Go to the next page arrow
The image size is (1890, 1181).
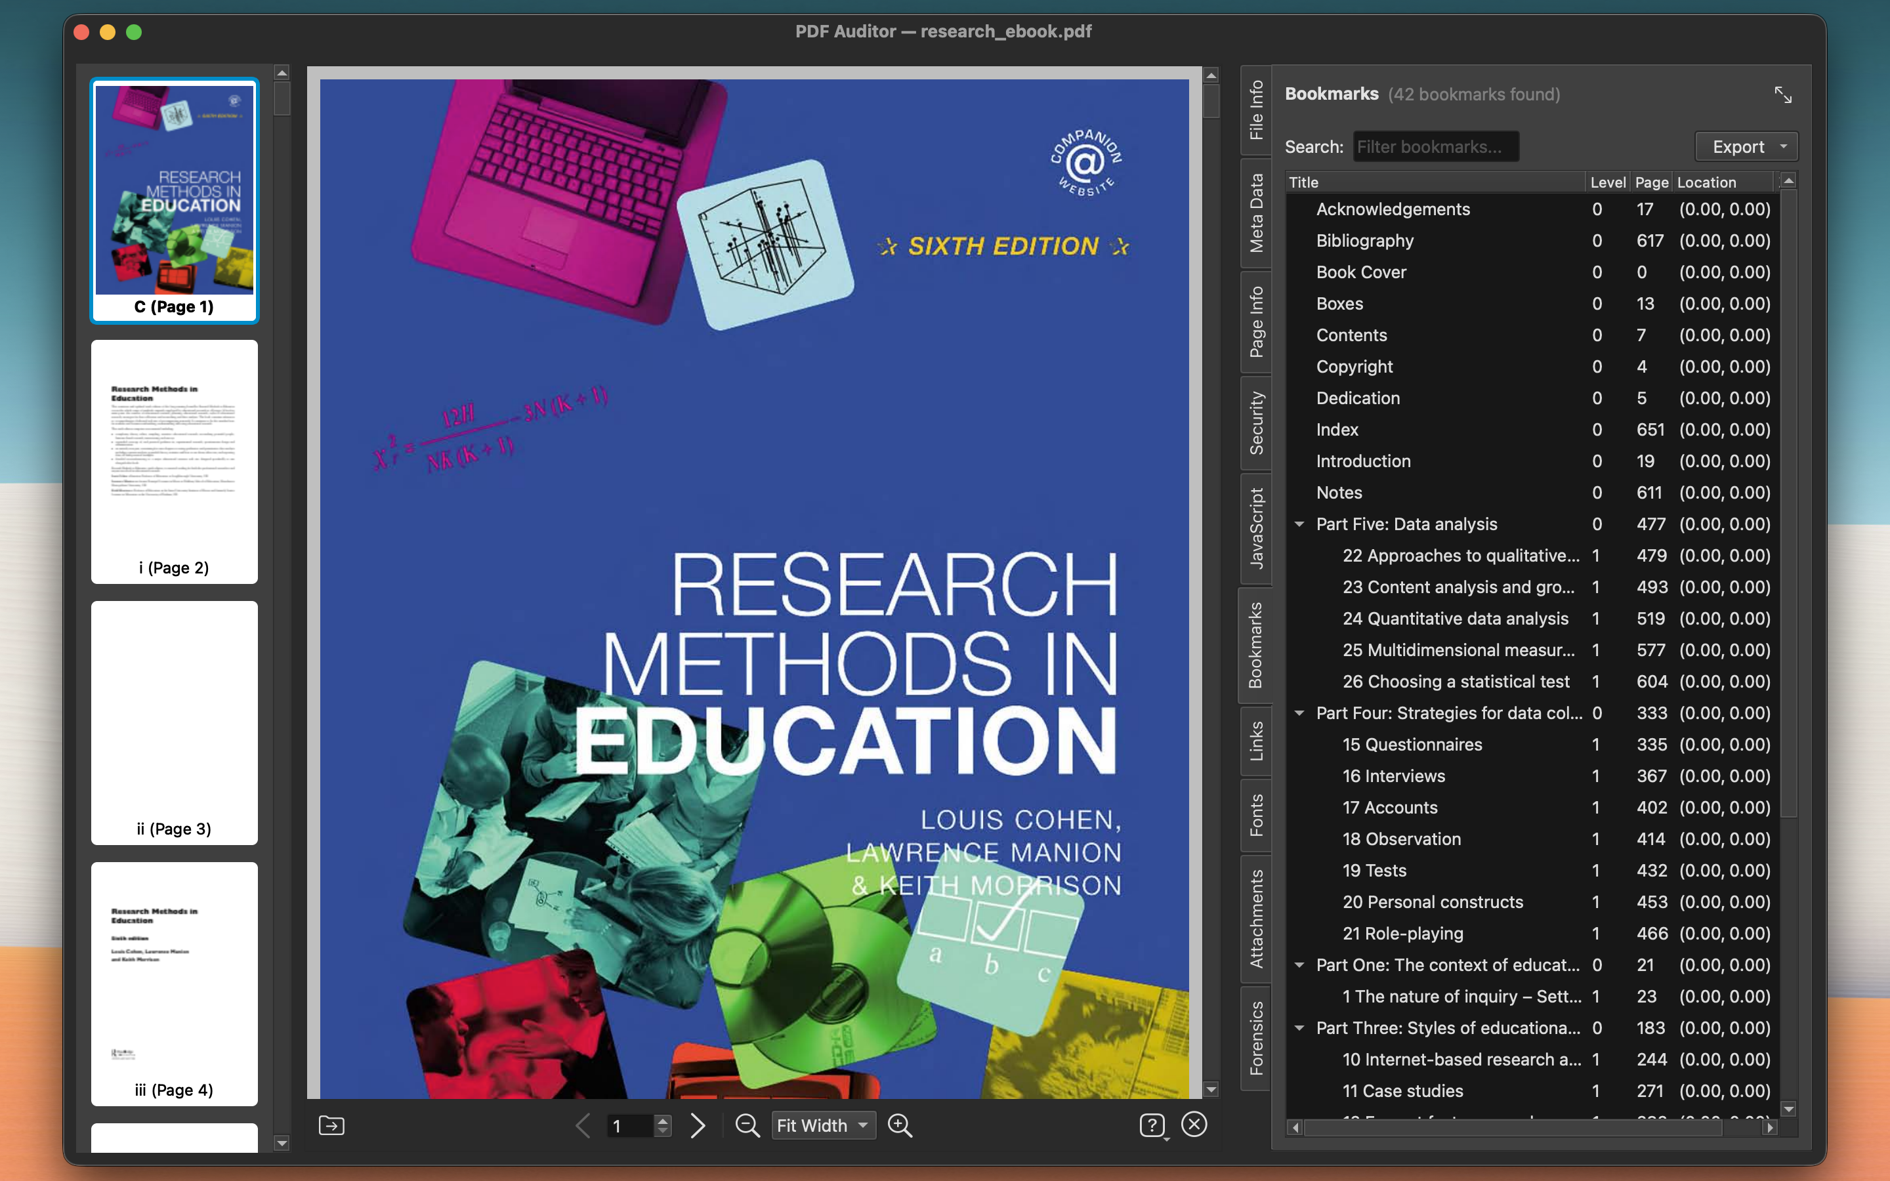click(x=698, y=1125)
